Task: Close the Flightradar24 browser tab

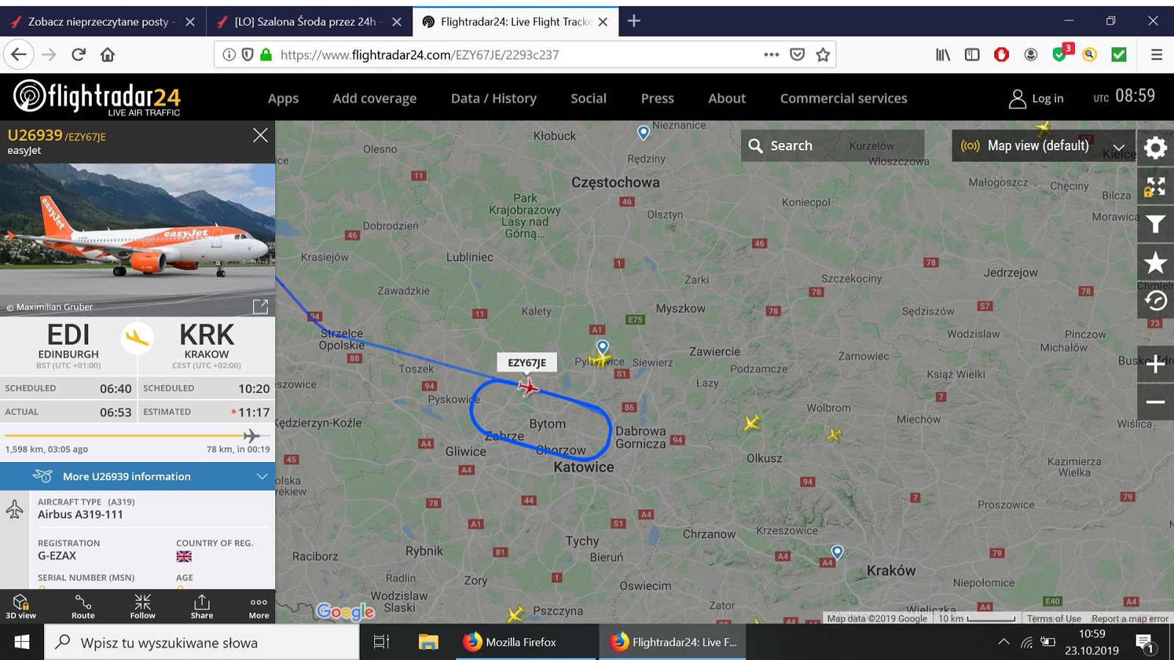Action: coord(603,22)
